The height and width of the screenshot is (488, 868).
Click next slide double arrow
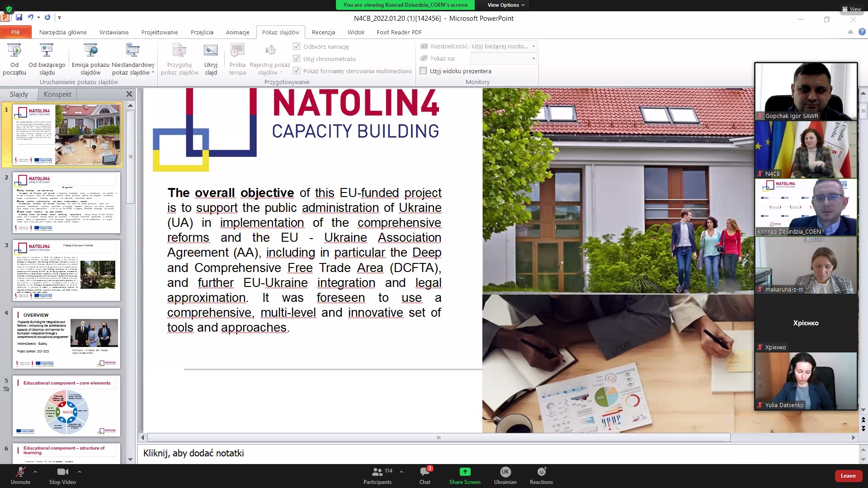(863, 428)
